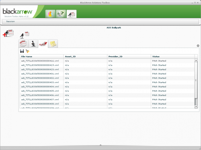Image resolution: width=201 pixels, height=150 pixels.
Task: Open the yellow sticky notes tab
Action: tap(53, 44)
